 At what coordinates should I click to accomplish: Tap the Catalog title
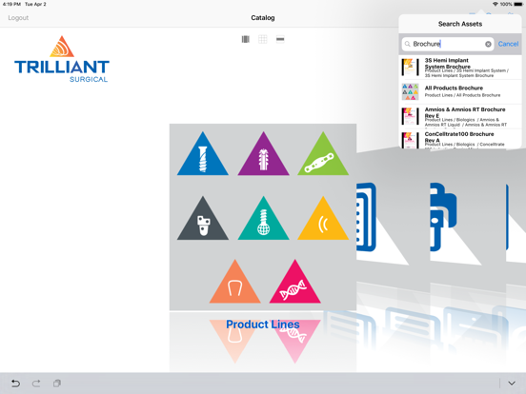click(263, 18)
